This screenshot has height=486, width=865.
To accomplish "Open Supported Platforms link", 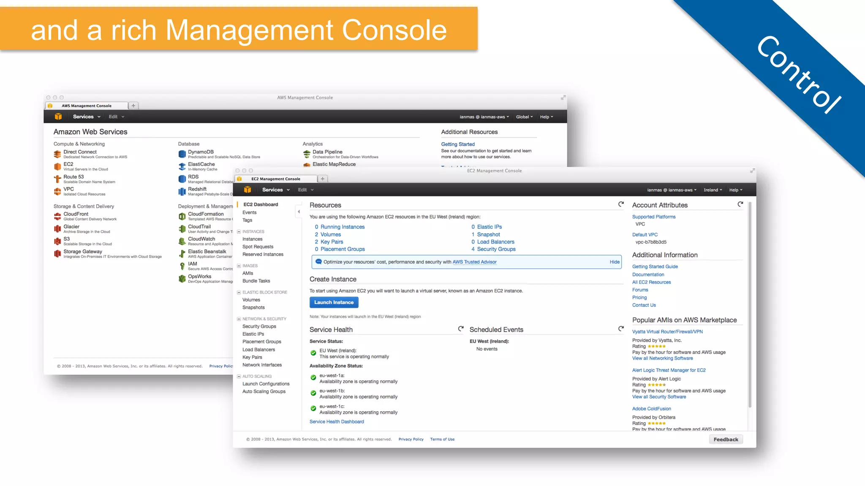I will pos(654,217).
